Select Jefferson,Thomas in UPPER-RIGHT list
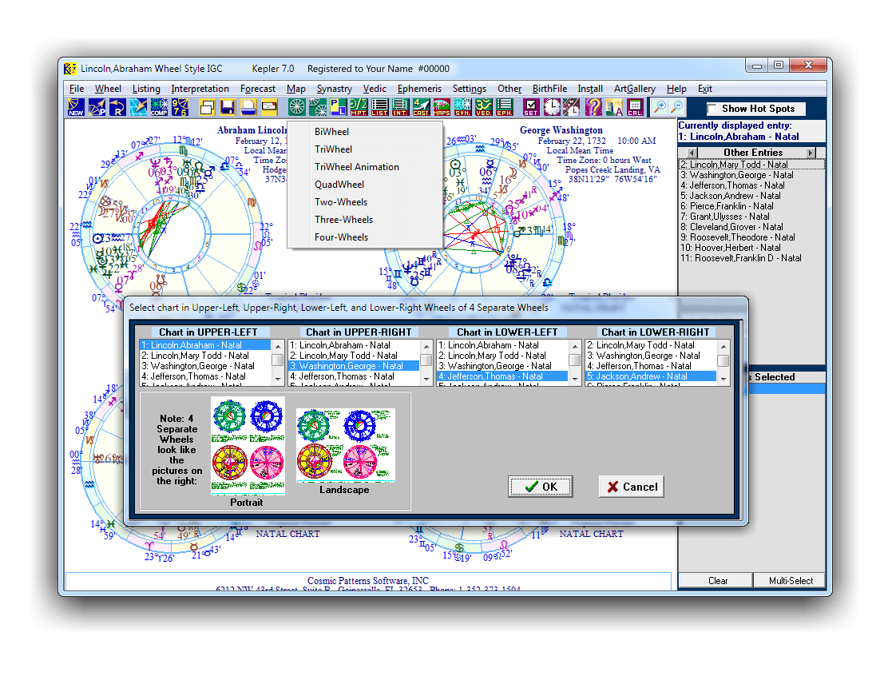 [354, 376]
